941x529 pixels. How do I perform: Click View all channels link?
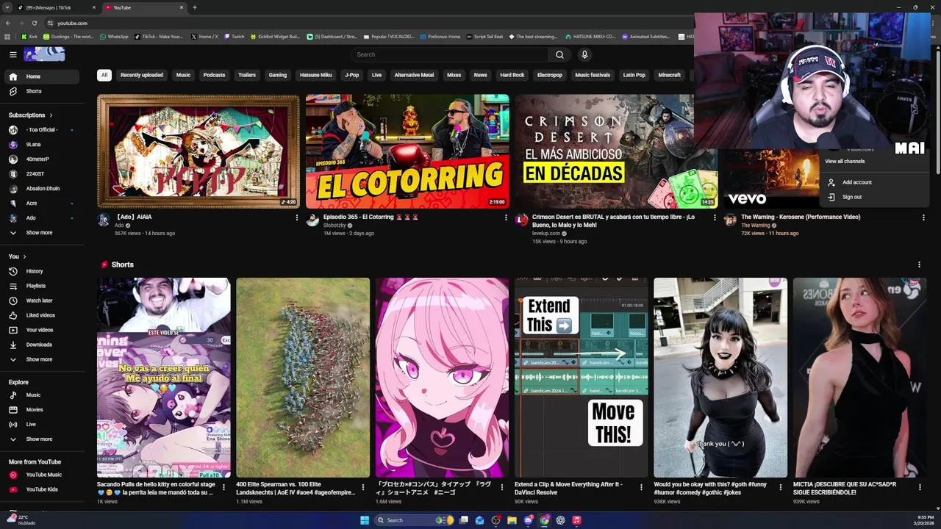pyautogui.click(x=845, y=162)
